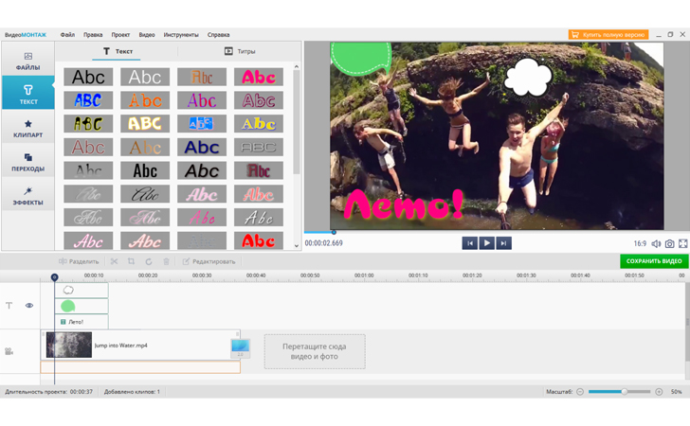Open the Эффекты effects panel
The height and width of the screenshot is (426, 690).
(x=27, y=196)
